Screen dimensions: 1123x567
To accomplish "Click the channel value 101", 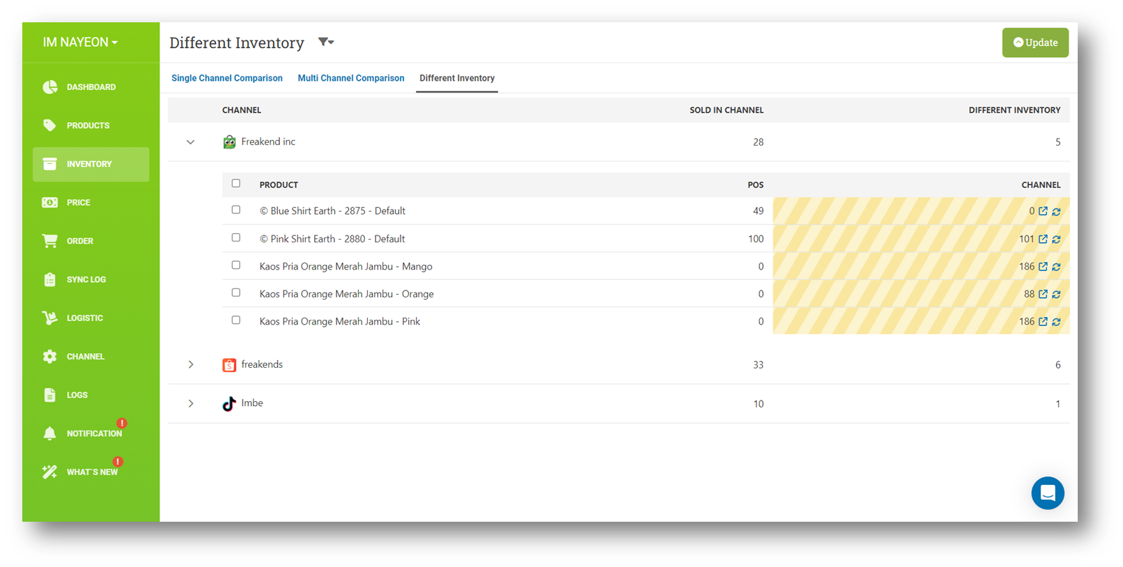I will (x=1026, y=239).
